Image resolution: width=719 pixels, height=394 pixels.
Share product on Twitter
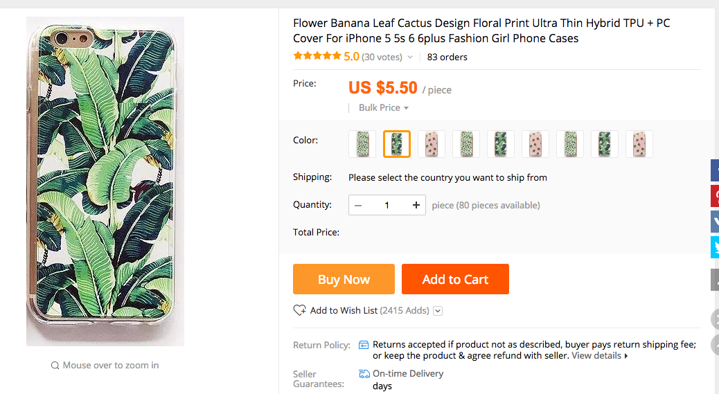pos(715,247)
